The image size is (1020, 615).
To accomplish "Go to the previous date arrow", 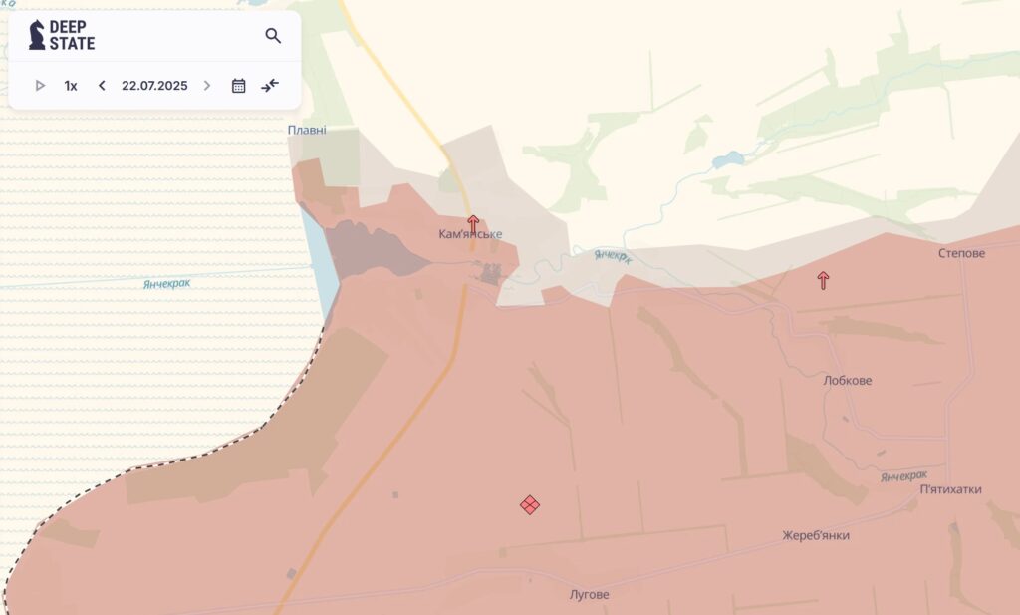I will [102, 86].
